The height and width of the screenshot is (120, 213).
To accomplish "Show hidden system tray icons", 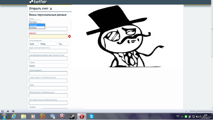I will point(182,117).
